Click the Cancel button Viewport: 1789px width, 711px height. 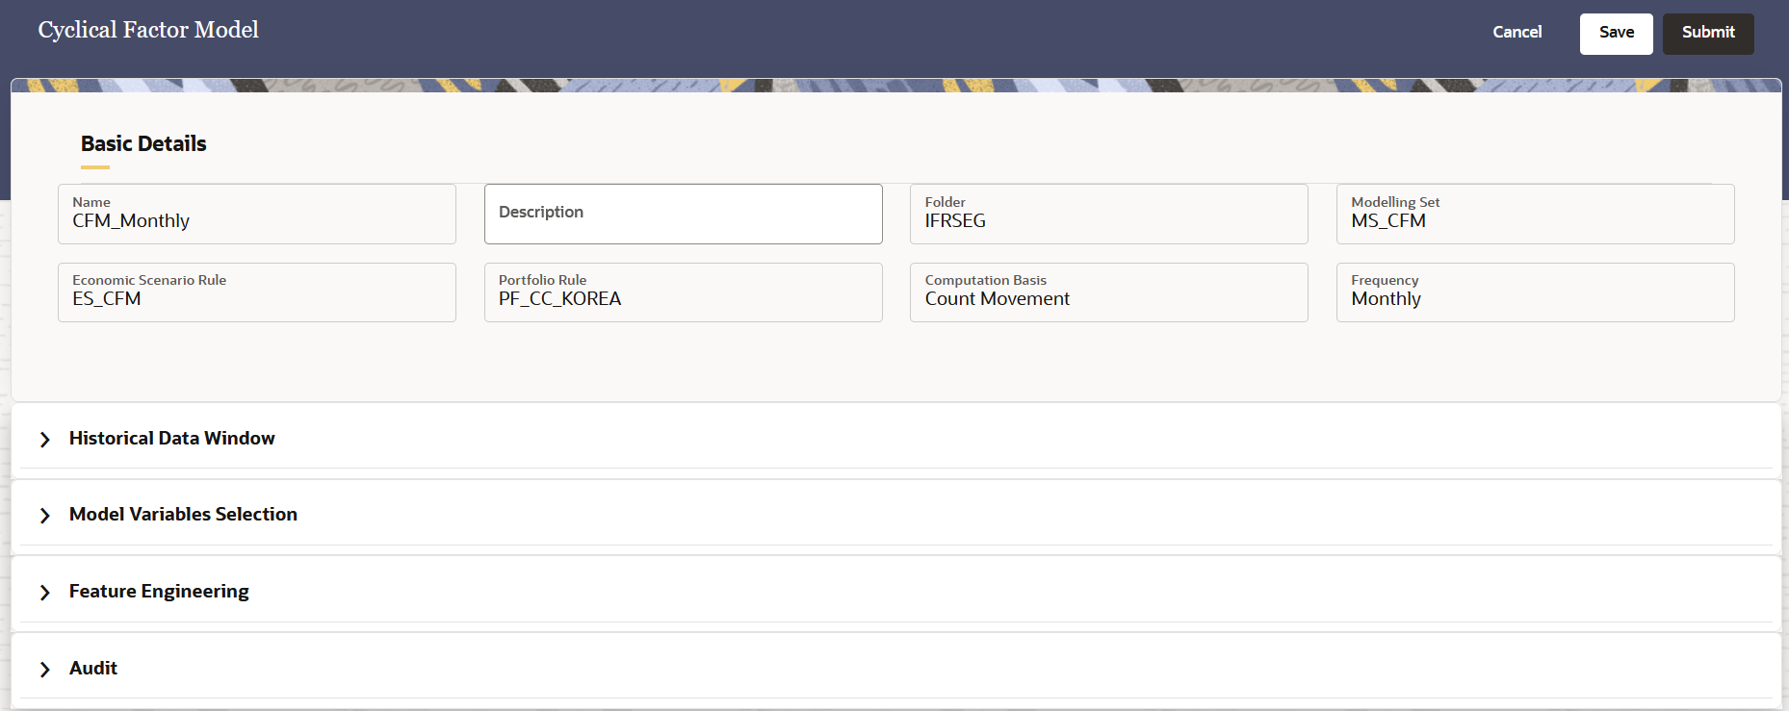click(x=1517, y=33)
